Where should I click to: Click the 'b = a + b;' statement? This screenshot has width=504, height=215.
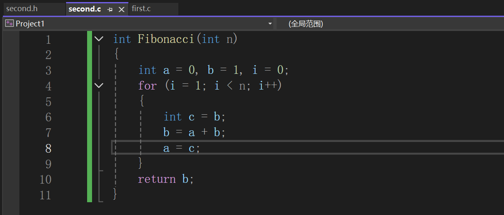click(194, 132)
